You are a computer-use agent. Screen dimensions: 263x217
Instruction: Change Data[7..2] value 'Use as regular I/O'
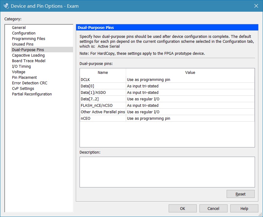[x=190, y=99]
